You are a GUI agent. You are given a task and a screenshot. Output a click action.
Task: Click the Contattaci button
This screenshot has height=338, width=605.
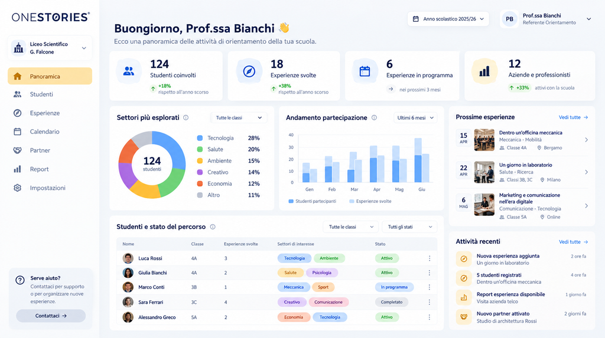coord(51,316)
